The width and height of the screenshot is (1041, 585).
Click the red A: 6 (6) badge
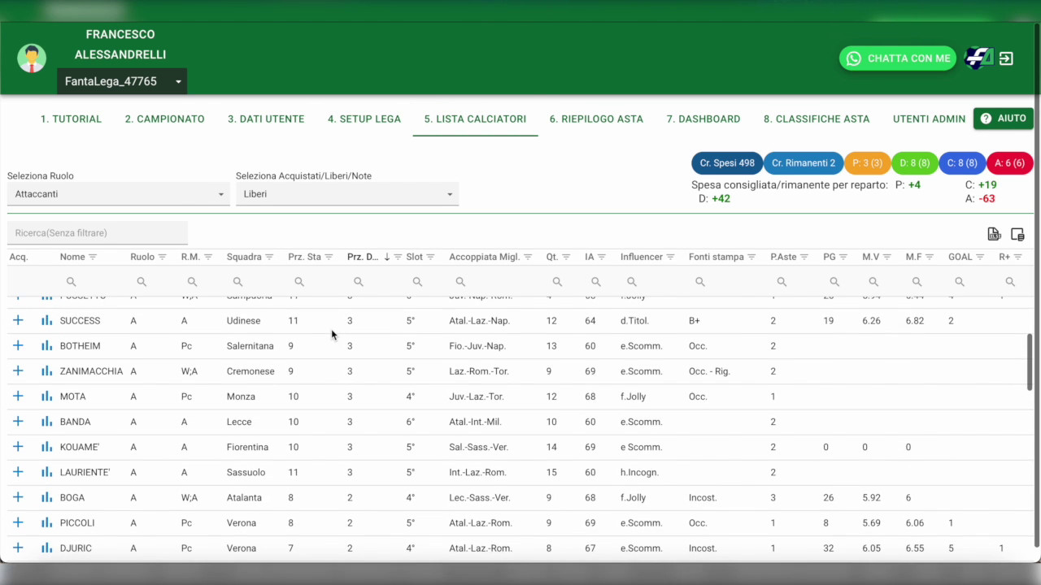pyautogui.click(x=1009, y=162)
